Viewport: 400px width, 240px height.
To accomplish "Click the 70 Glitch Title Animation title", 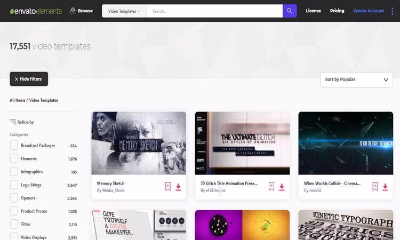I will tap(229, 183).
